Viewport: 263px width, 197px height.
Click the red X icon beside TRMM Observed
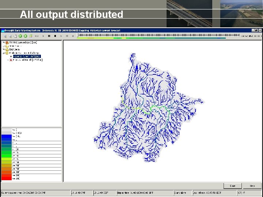[x=7, y=43]
